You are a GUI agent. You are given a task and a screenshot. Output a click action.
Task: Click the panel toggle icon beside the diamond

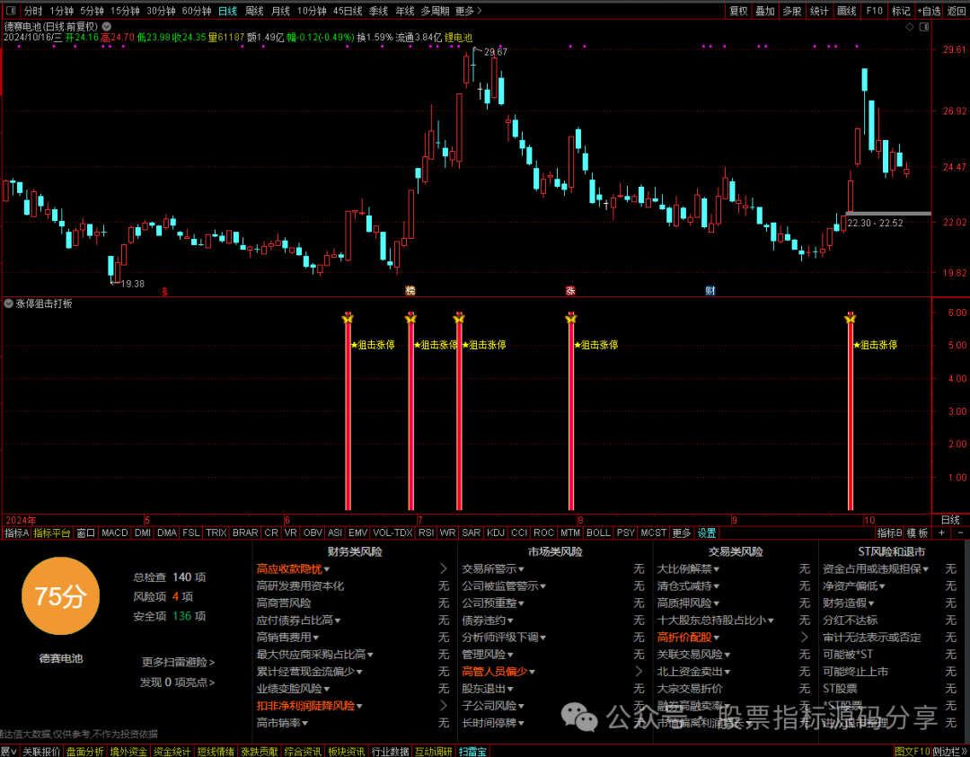[x=923, y=27]
